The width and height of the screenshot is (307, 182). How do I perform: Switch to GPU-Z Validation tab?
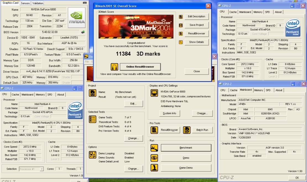coord(38,3)
